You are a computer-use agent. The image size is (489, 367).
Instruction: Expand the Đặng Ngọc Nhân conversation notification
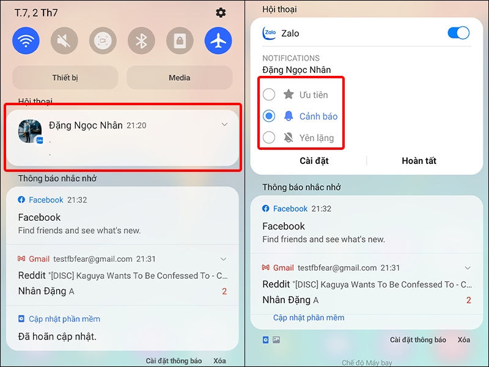tap(224, 125)
